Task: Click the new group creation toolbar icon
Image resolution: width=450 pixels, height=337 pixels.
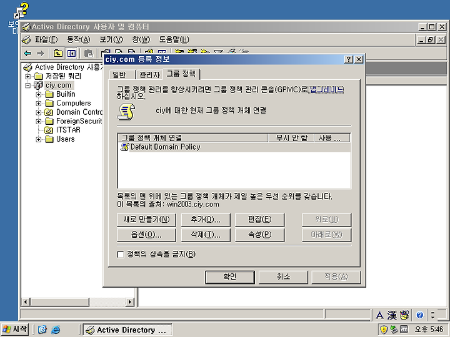Action: [192, 52]
